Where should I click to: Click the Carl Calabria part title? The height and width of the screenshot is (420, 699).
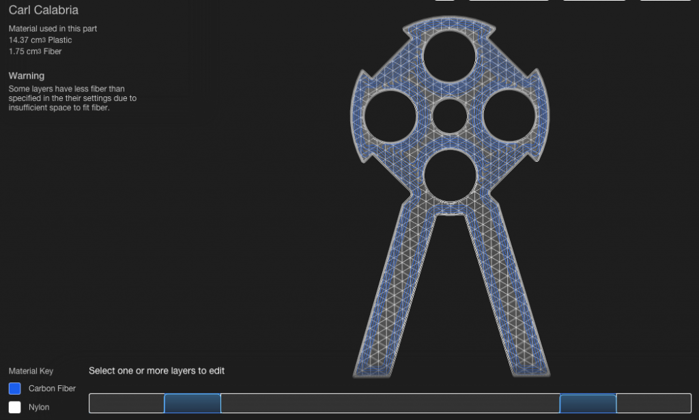click(44, 10)
